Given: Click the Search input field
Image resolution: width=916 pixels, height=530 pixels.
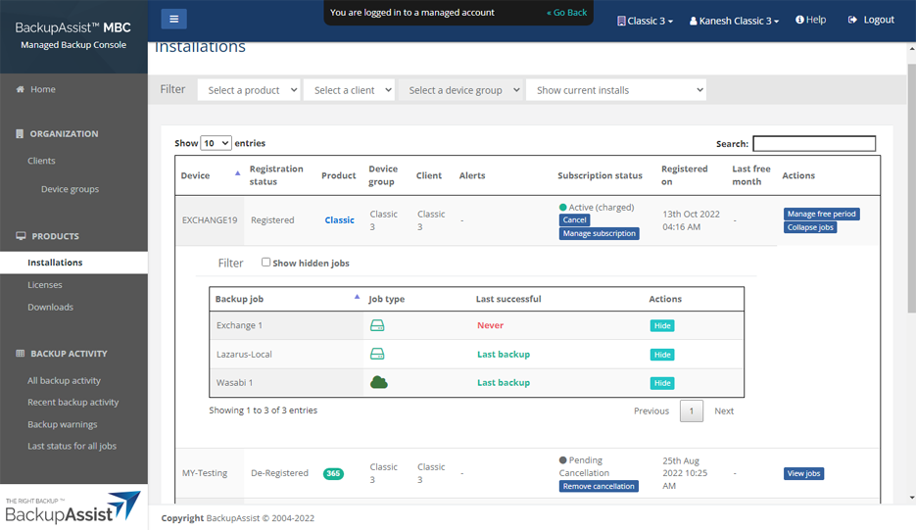Looking at the screenshot, I should (x=814, y=144).
